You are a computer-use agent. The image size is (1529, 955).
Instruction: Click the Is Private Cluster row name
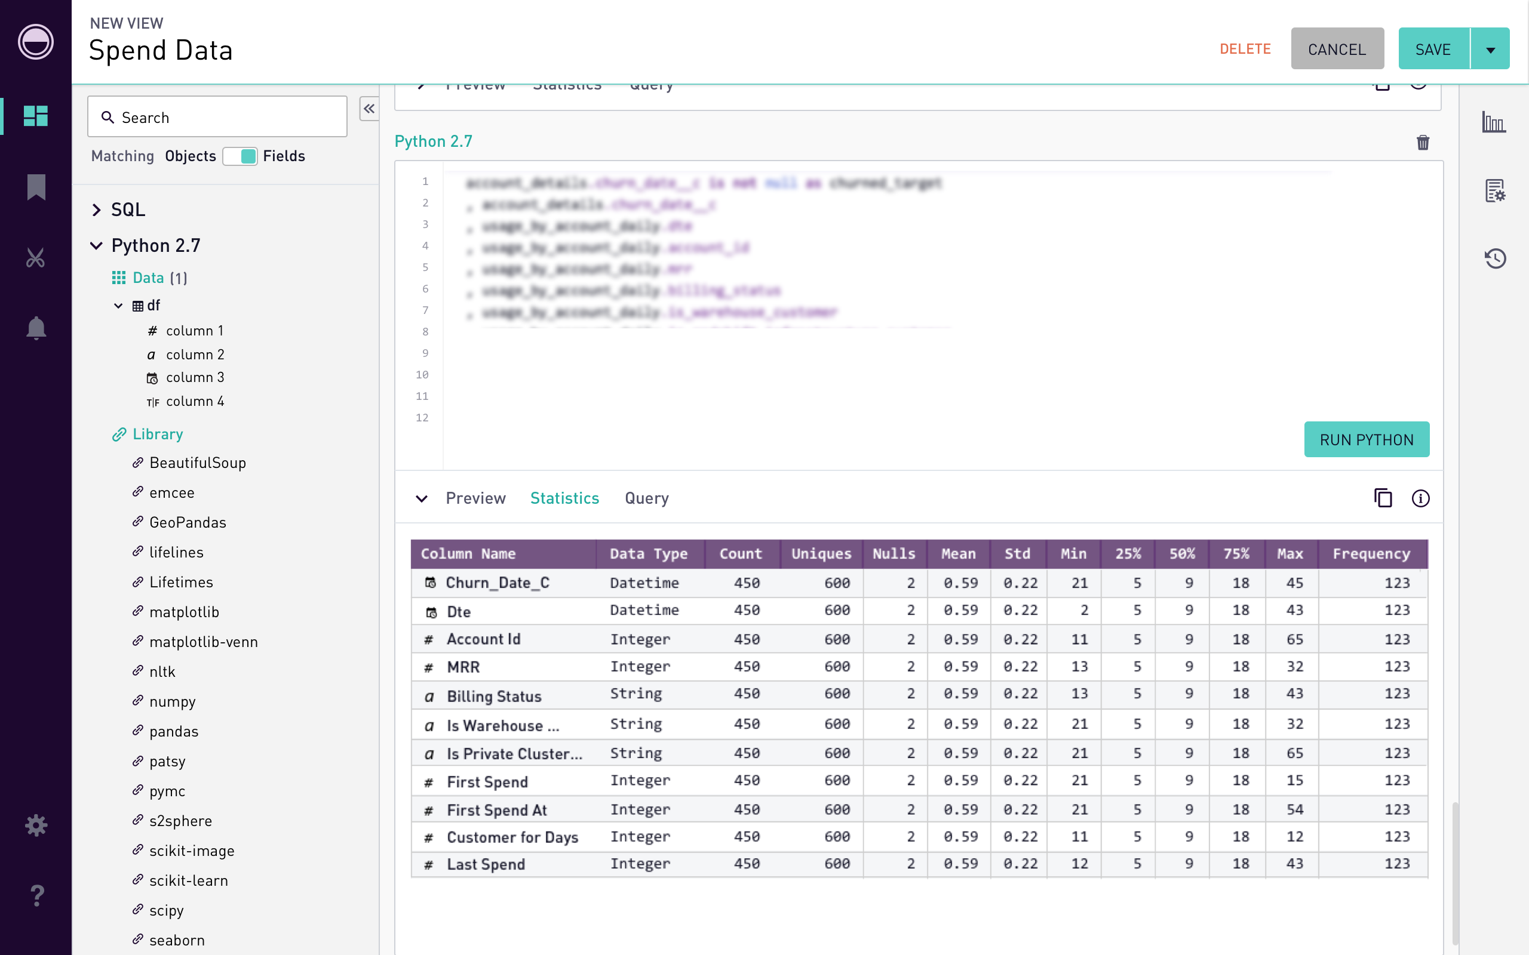pos(515,753)
